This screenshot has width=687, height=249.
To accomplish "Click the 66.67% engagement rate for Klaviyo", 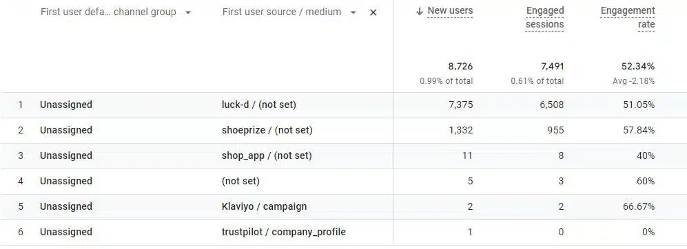I will [639, 206].
